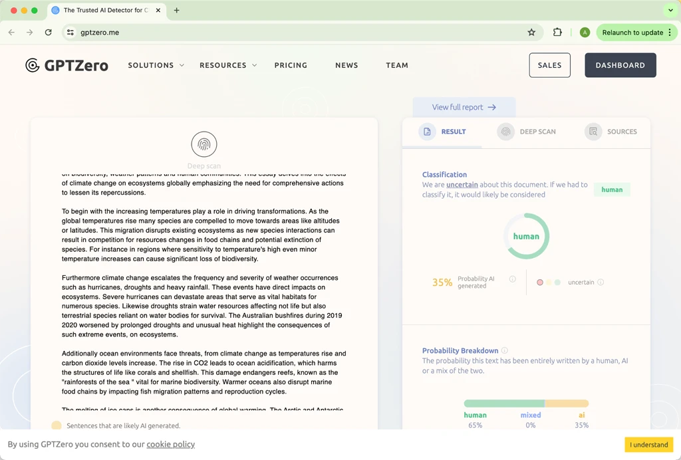
Task: Click the Sources tab search icon
Action: [593, 132]
